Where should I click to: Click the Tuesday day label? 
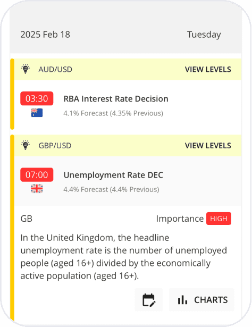click(204, 35)
